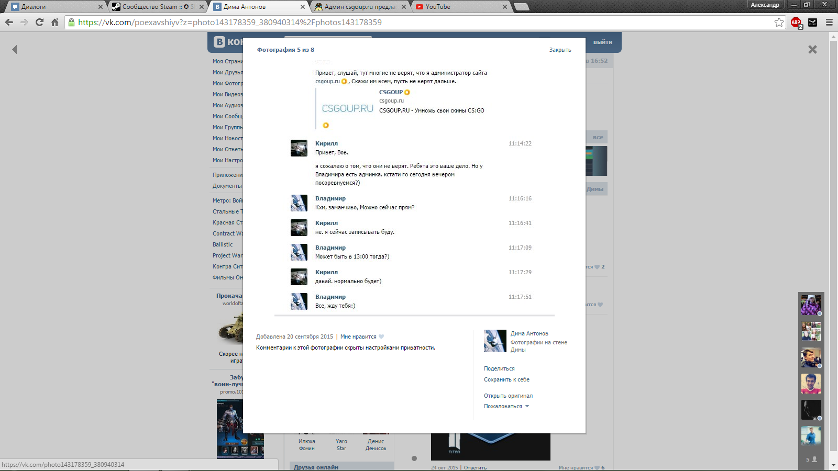Close the photo viewer with the X icon
This screenshot has height=471, width=838.
(812, 49)
